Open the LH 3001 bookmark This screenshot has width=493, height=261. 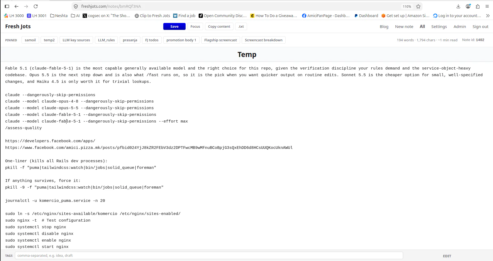pyautogui.click(x=37, y=16)
